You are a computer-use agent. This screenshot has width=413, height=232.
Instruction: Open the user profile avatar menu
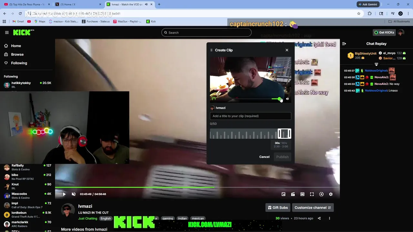tap(401, 33)
